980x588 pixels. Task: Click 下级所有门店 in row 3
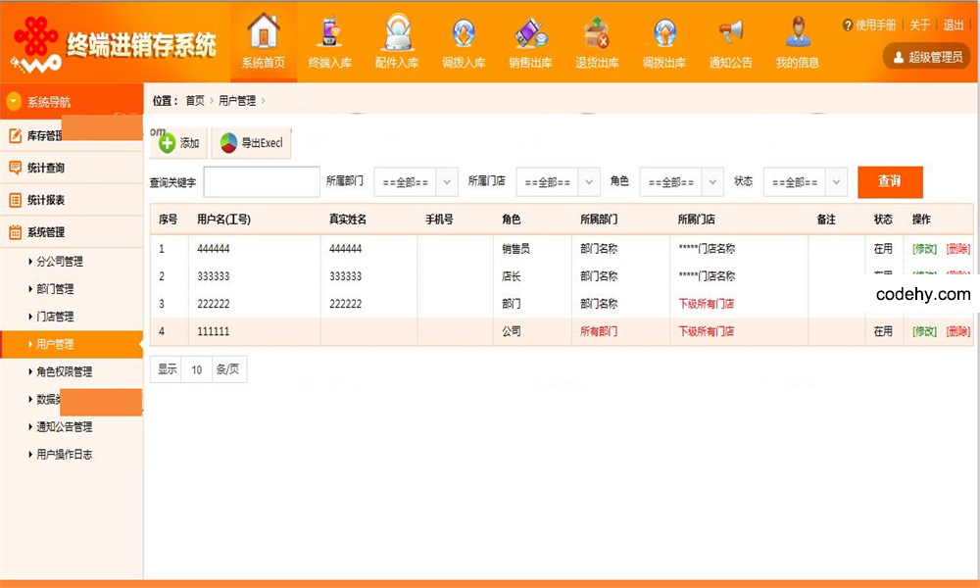[707, 304]
